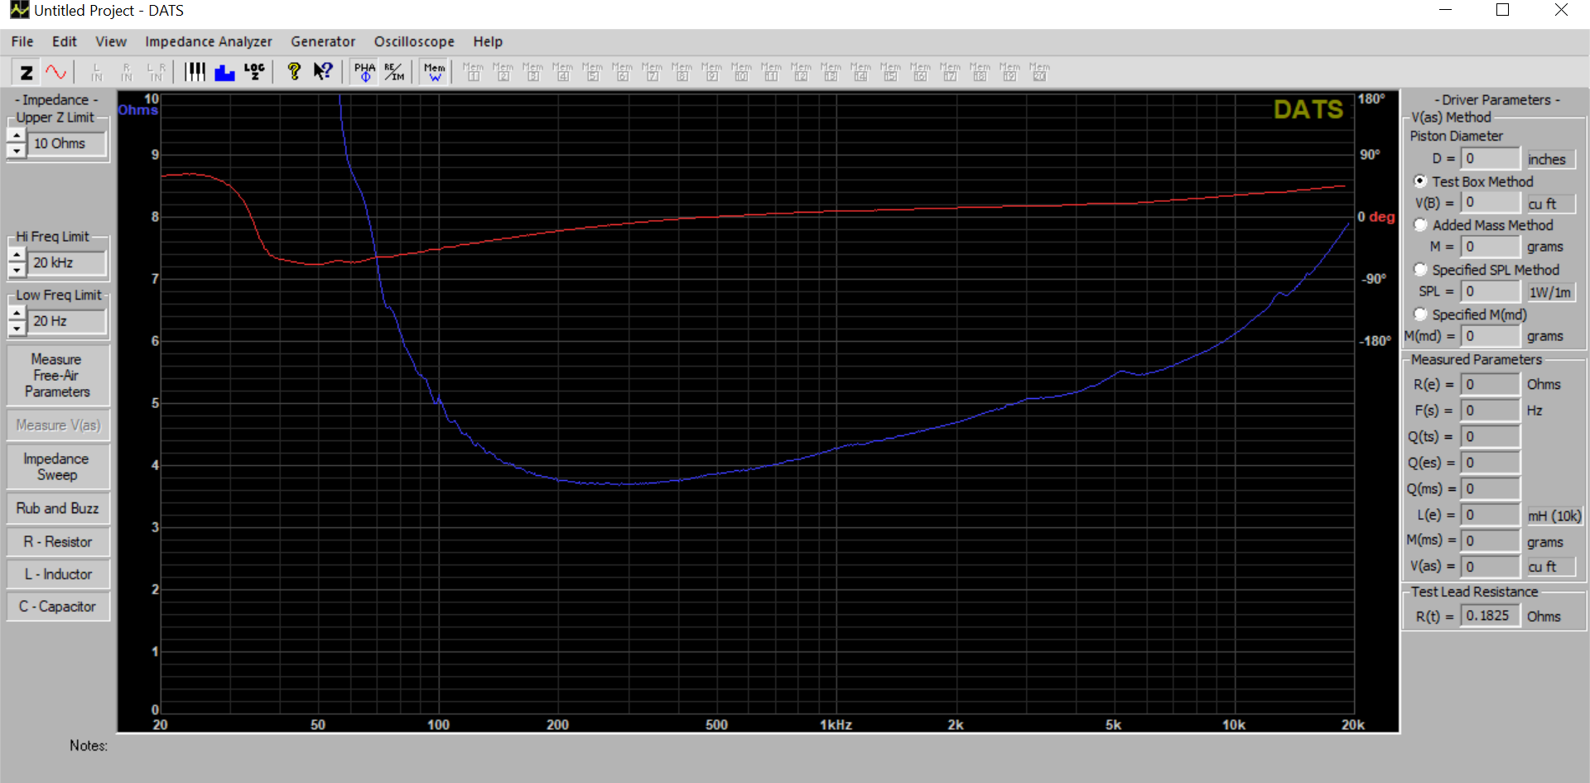Select the Mem 10 memory slot icon
This screenshot has width=1590, height=783.
pyautogui.click(x=742, y=72)
